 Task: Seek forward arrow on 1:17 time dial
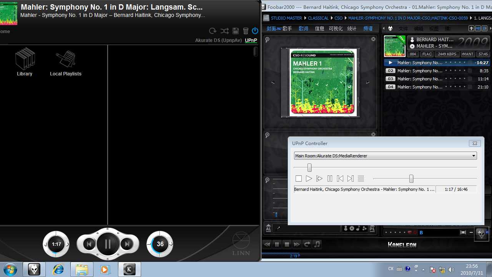[68, 244]
